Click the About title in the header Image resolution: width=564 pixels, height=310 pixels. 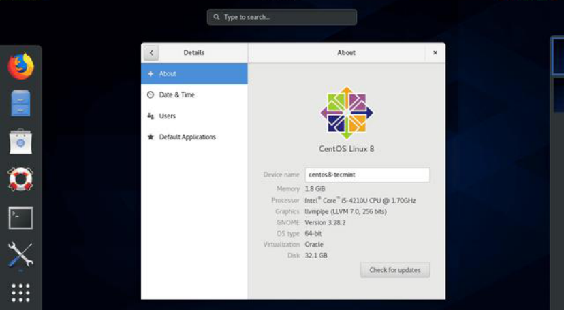click(347, 53)
